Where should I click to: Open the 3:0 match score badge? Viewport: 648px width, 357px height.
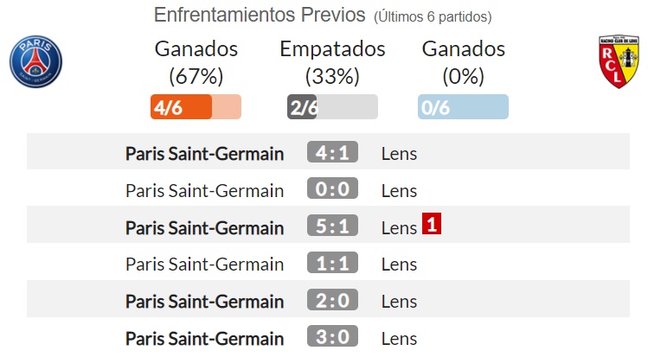332,336
